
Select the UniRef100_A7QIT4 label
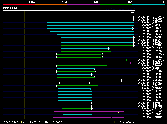[x=150, y=69]
